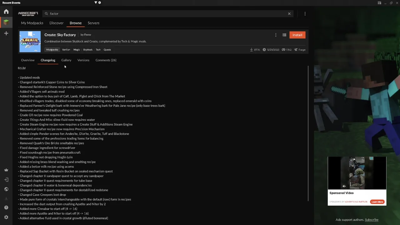Screen dimensions: 400x225
Task: Click the server pack icon beside Install
Action: (284, 35)
